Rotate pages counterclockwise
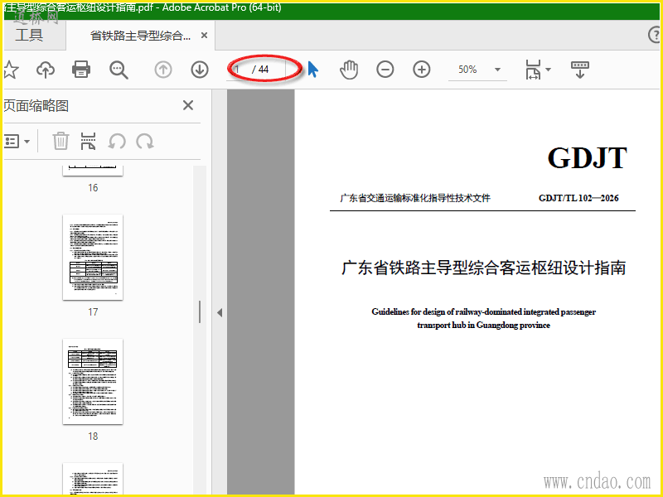The width and height of the screenshot is (663, 497). 117,141
